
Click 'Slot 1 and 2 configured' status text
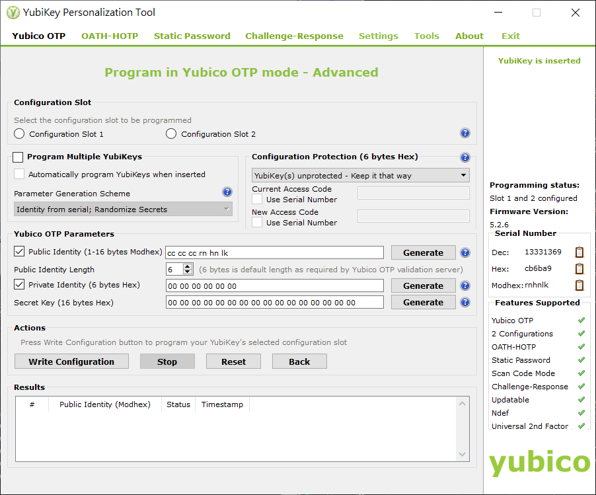[x=533, y=198]
